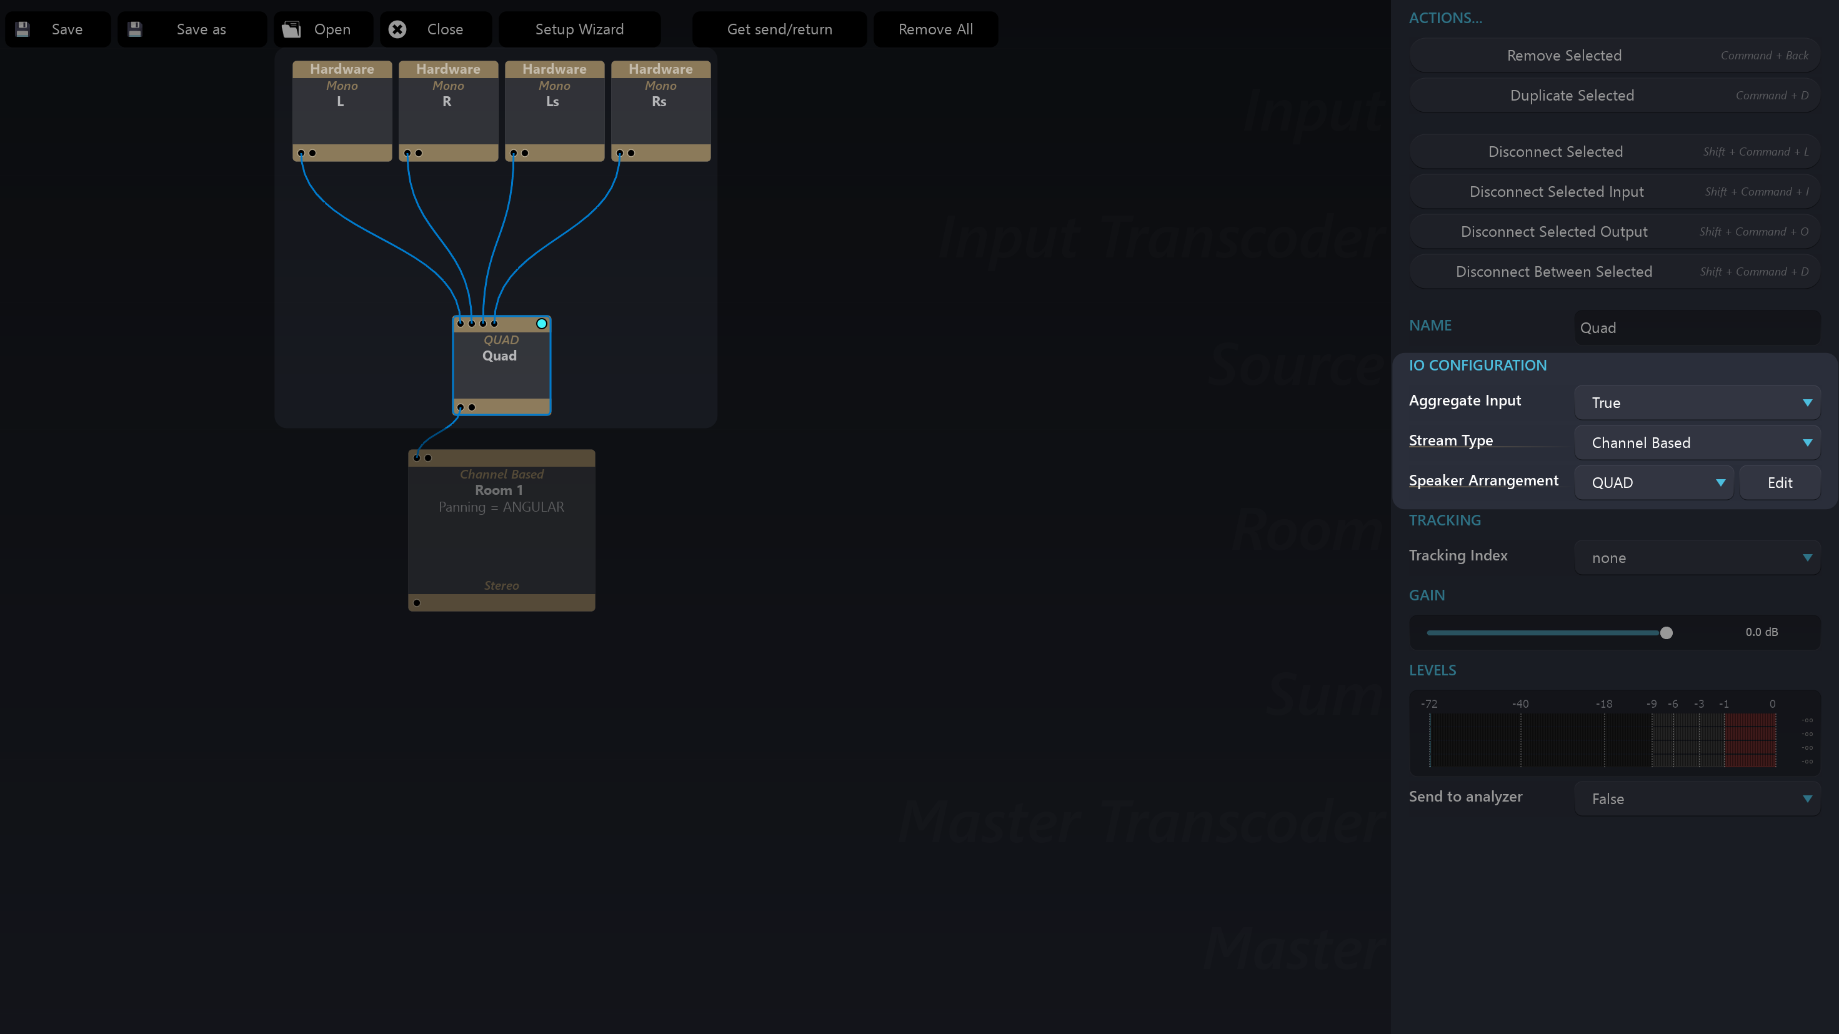The height and width of the screenshot is (1034, 1839).
Task: Select the Room 1 node block
Action: [x=501, y=535]
